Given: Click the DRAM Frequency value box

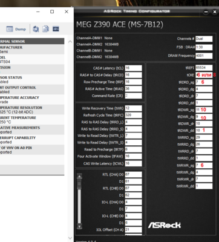Looking at the screenshot, I should click(x=204, y=56).
